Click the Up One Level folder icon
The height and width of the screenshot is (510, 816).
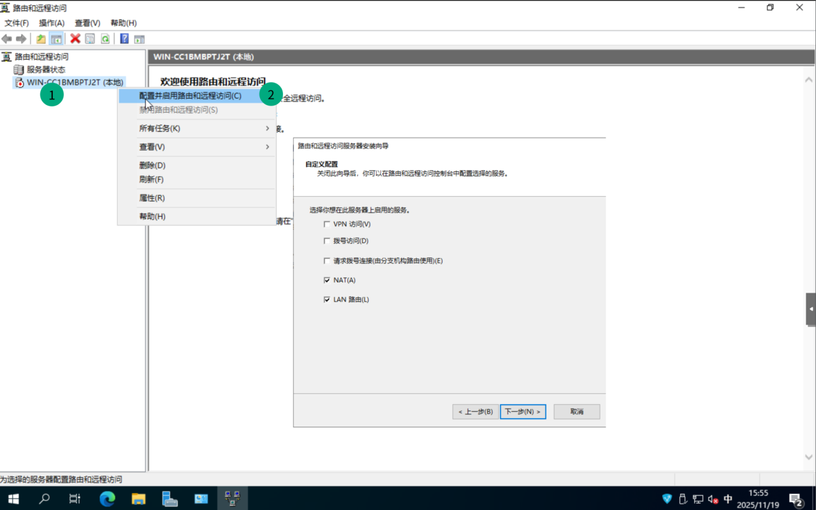click(x=41, y=39)
